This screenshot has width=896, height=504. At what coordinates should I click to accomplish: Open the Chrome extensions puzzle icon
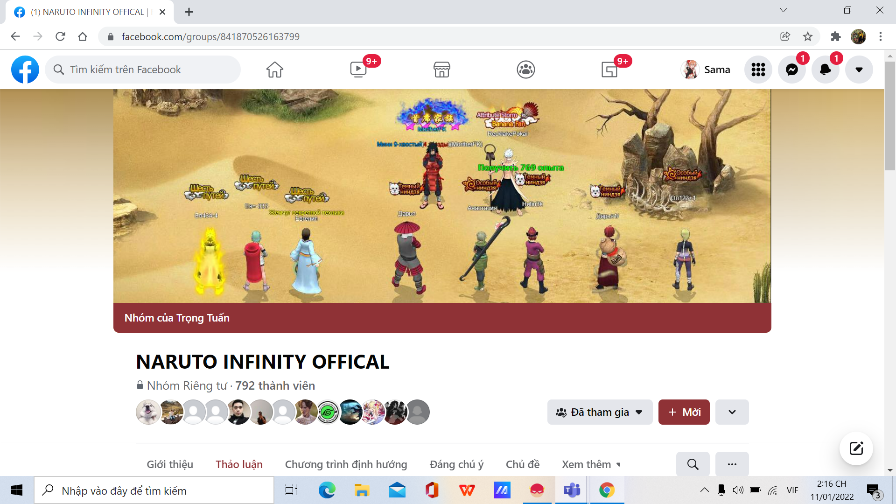[836, 36]
